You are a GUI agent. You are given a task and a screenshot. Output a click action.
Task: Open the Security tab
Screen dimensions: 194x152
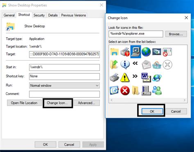point(39,15)
